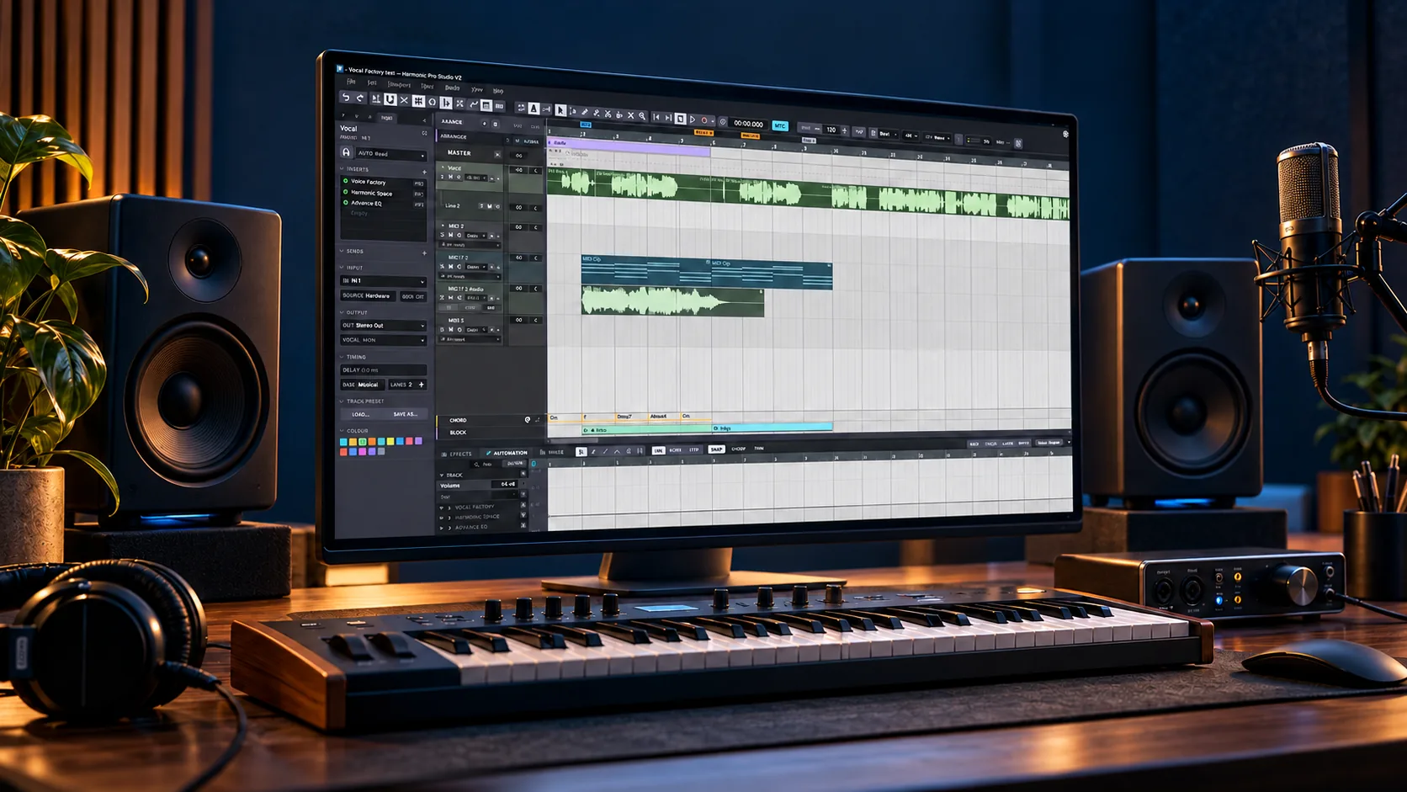Open the settings gear at top right
Viewport: 1407px width, 792px height.
click(x=1065, y=134)
